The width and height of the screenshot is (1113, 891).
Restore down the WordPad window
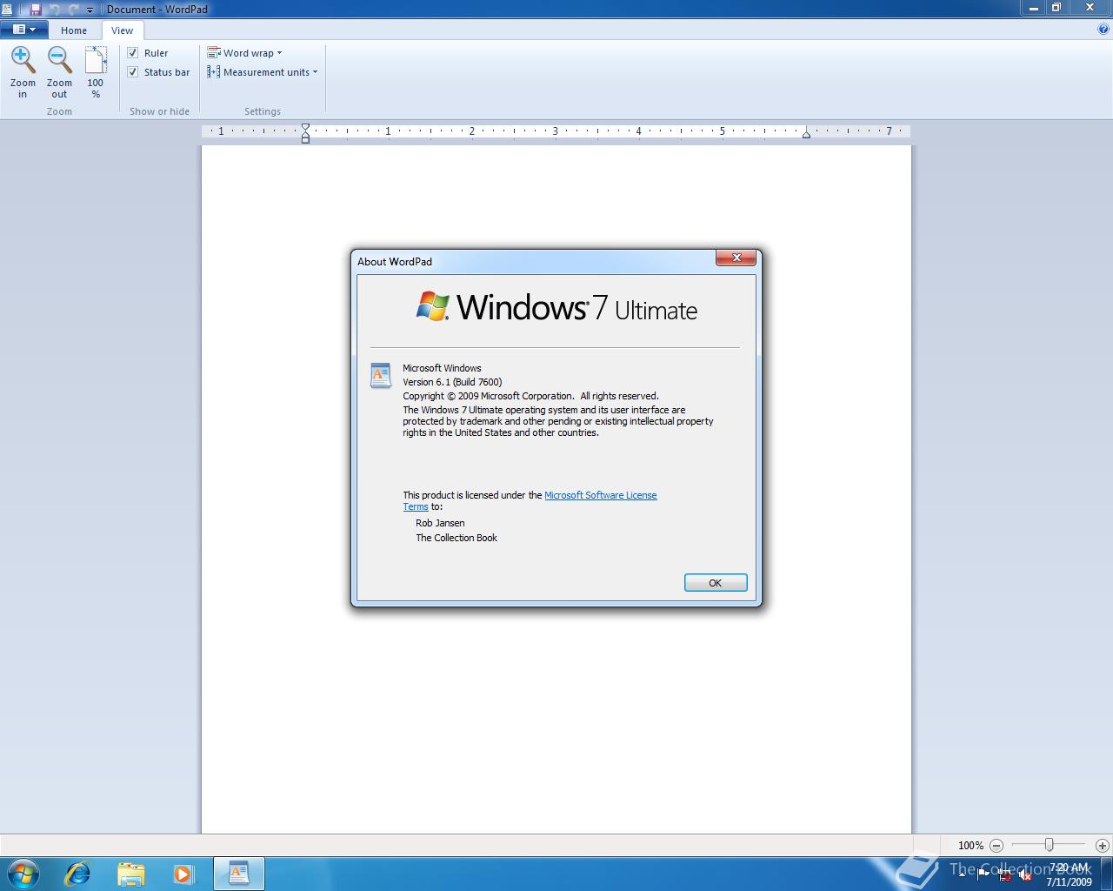(x=1056, y=8)
